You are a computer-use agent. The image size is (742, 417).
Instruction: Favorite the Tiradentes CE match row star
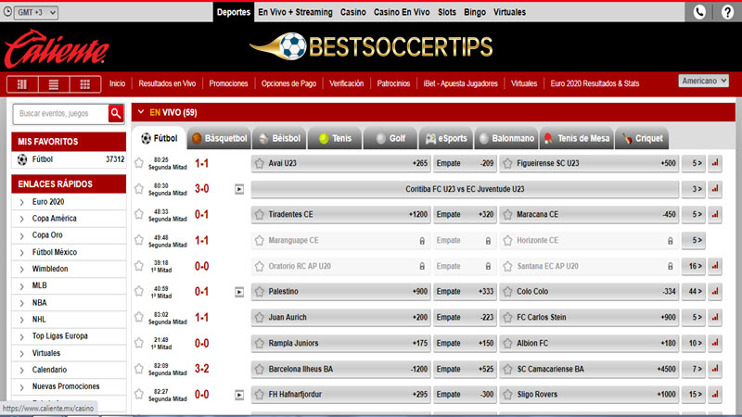click(138, 214)
